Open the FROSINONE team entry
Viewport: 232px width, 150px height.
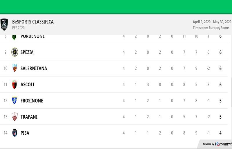[x=32, y=101]
